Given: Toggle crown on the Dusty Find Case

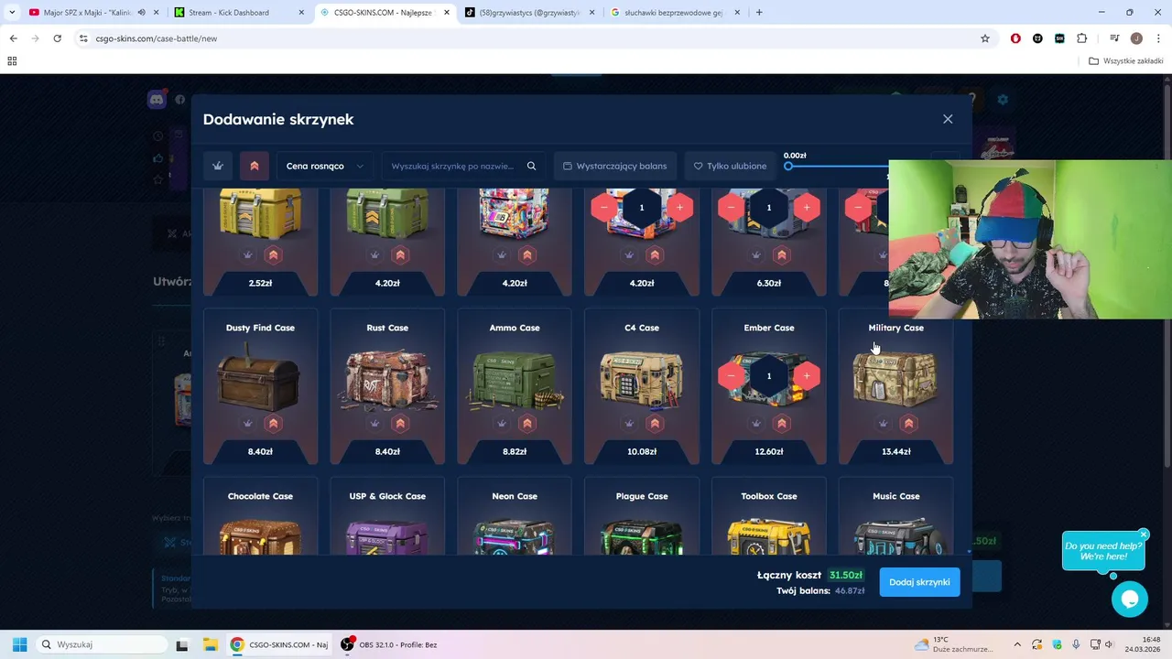Looking at the screenshot, I should tap(247, 424).
